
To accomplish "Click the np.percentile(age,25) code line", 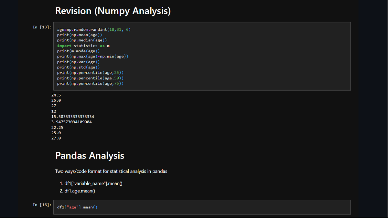I will coord(91,73).
